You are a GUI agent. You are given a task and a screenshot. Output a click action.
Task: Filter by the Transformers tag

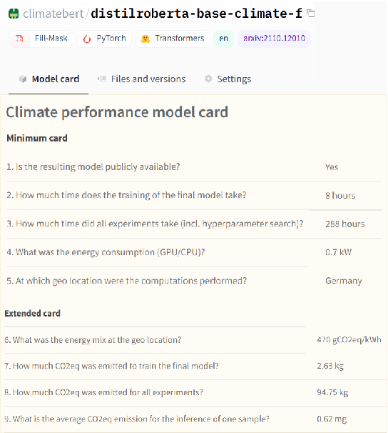173,39
